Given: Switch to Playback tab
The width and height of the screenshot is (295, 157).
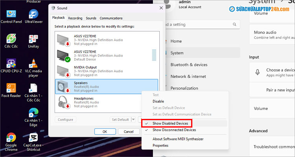Looking at the screenshot, I should tap(58, 18).
